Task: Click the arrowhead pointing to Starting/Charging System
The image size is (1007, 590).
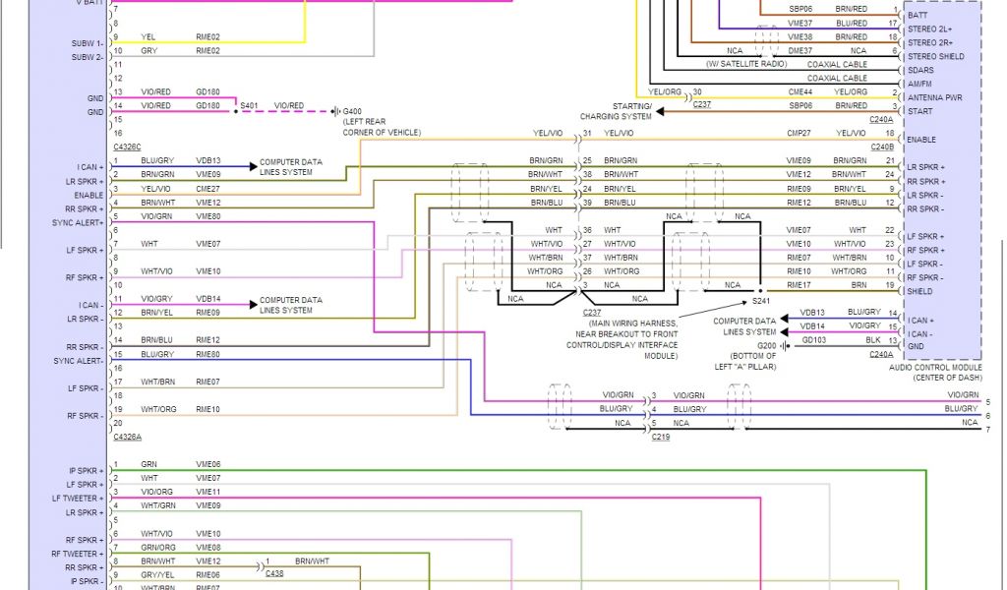Action: point(660,112)
